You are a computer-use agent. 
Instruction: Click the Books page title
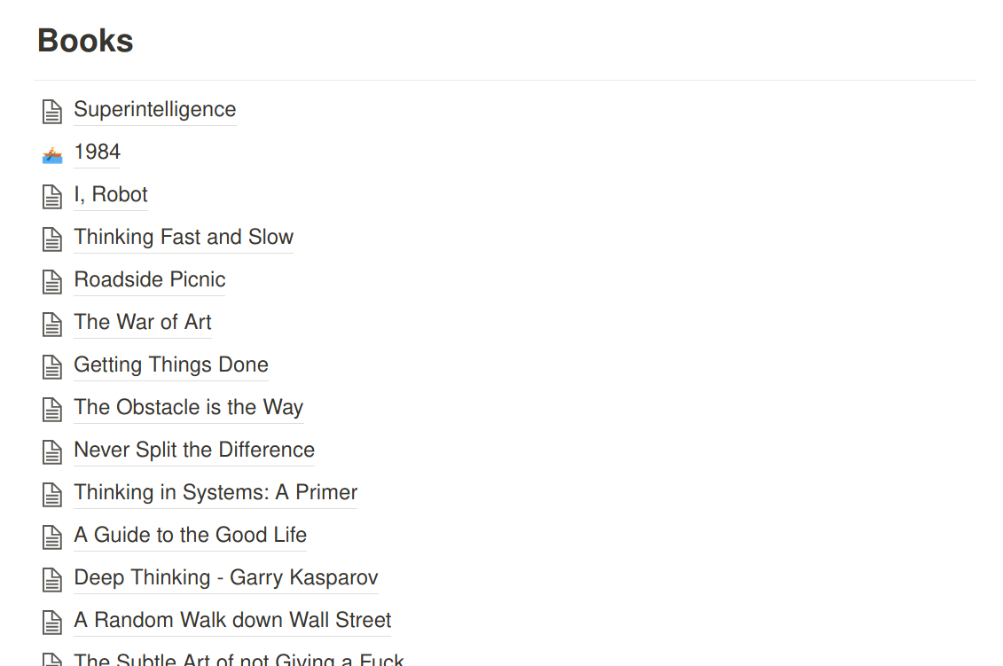(85, 40)
